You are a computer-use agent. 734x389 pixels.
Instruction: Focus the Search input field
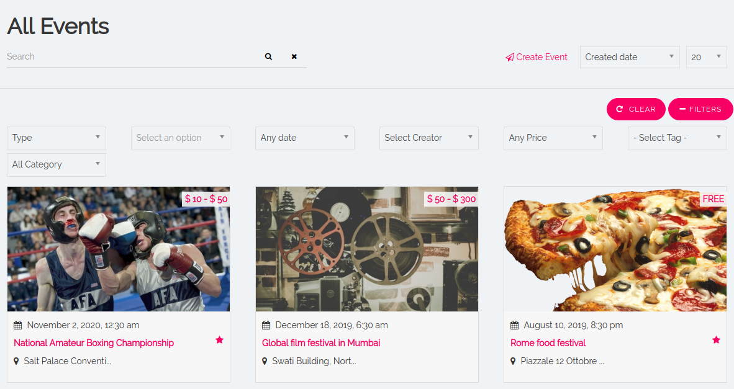click(130, 56)
